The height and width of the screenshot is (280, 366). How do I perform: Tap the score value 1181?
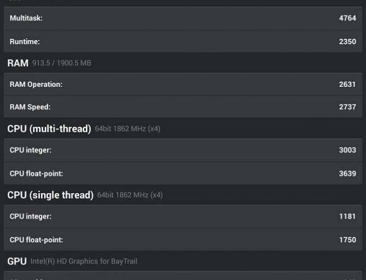[x=347, y=216]
